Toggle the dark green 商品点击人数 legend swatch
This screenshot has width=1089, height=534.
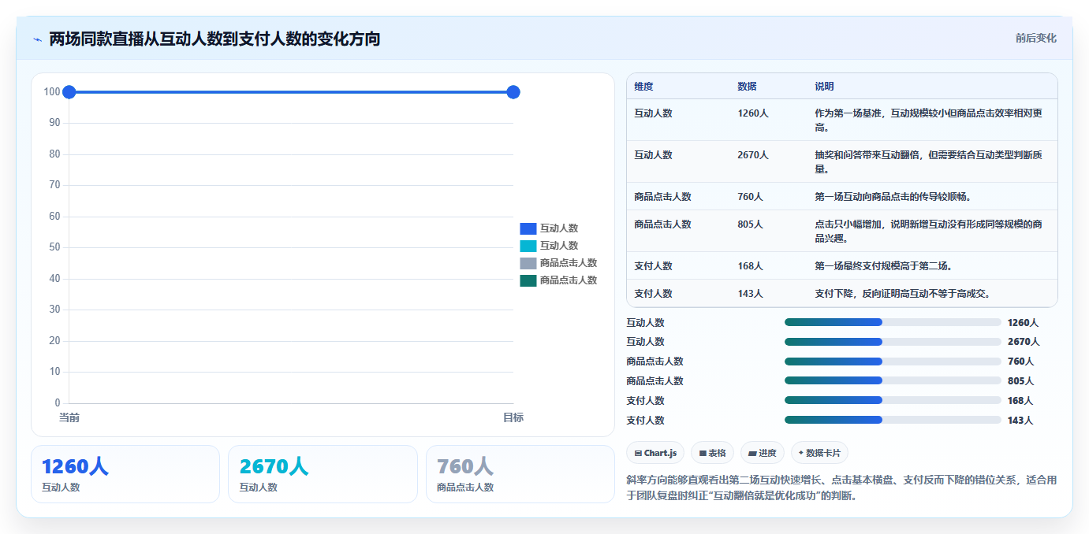(528, 280)
